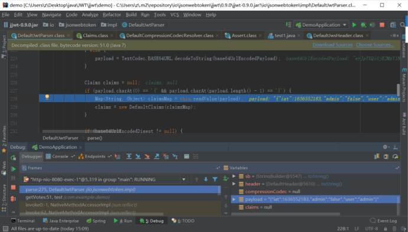Open the Navigate menu
This screenshot has width=408, height=232.
pyautogui.click(x=51, y=15)
